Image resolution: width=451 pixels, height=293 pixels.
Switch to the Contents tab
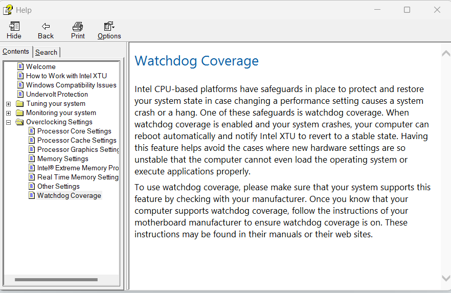(16, 52)
